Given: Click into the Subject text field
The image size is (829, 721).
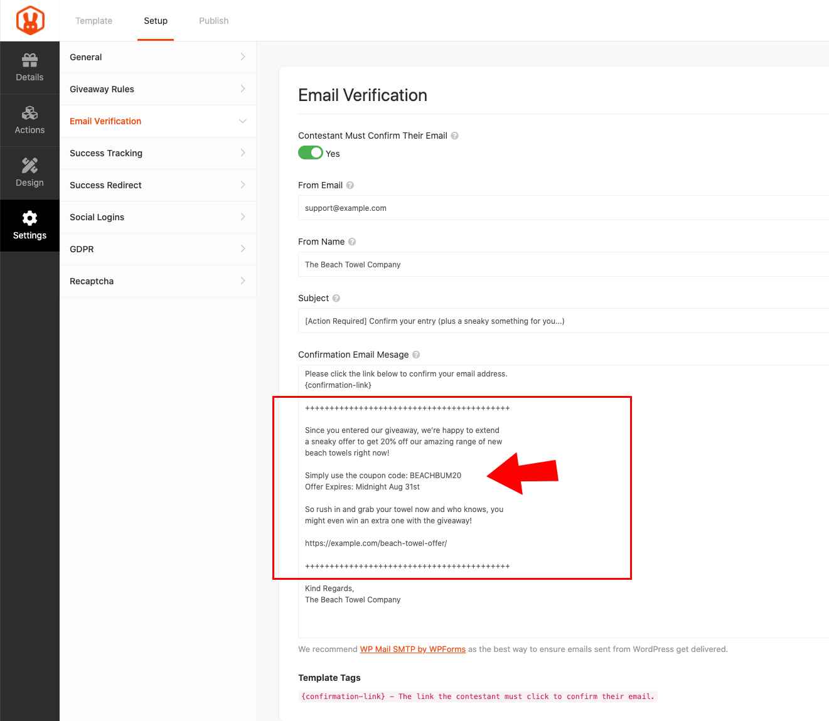Looking at the screenshot, I should [563, 321].
